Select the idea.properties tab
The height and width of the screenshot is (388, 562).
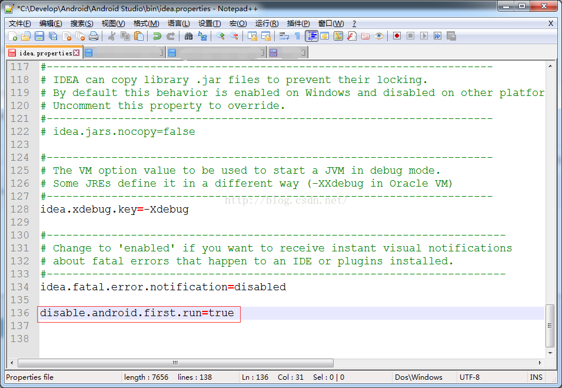[x=45, y=53]
